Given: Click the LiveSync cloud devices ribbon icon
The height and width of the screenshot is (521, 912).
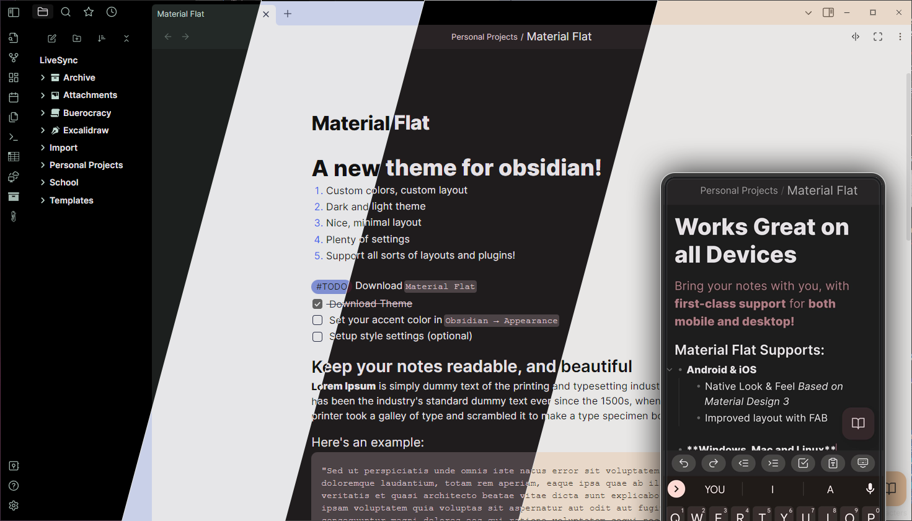Looking at the screenshot, I should 14,177.
